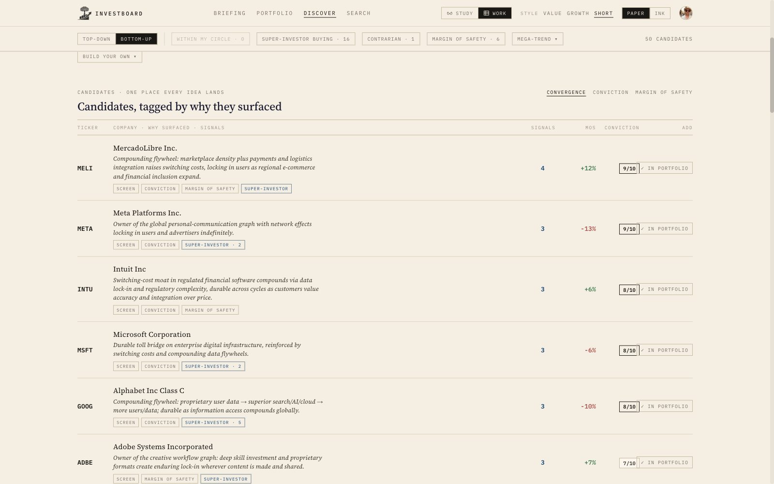Click the 50 Candidates count
This screenshot has width=774, height=484.
669,39
